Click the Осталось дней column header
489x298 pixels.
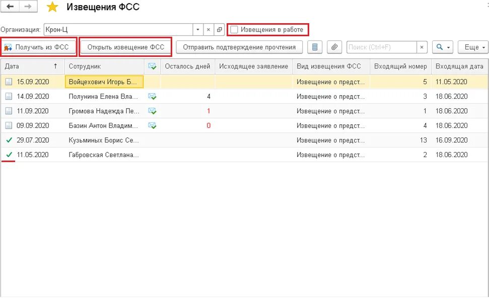(188, 66)
